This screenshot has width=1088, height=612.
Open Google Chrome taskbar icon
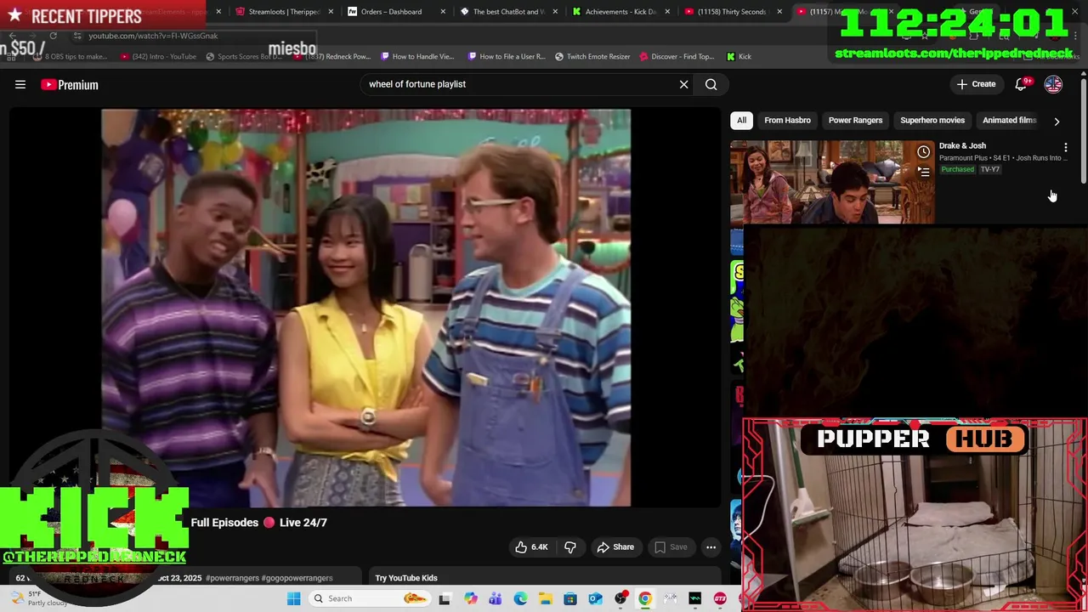pyautogui.click(x=645, y=598)
